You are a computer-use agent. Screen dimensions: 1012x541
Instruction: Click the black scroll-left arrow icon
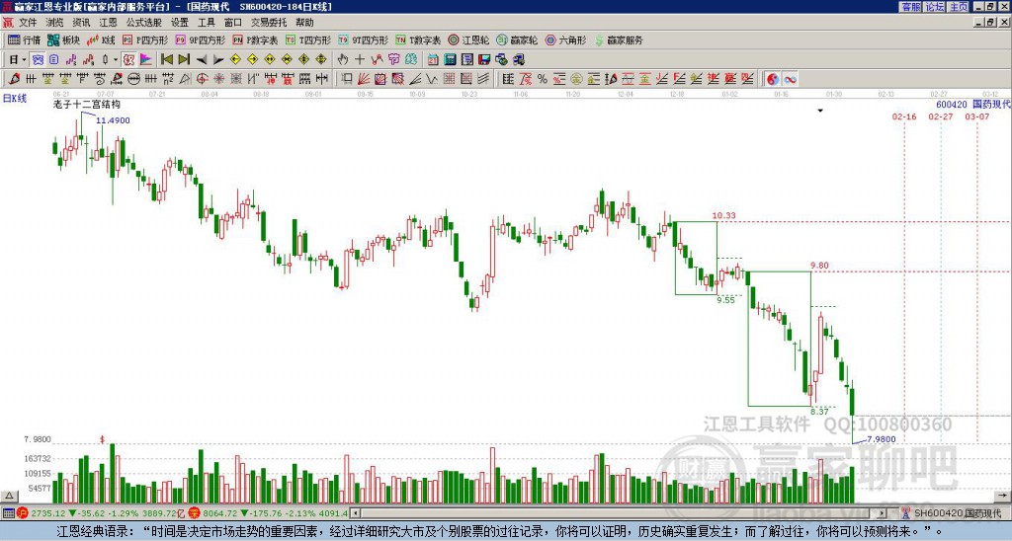[201, 60]
